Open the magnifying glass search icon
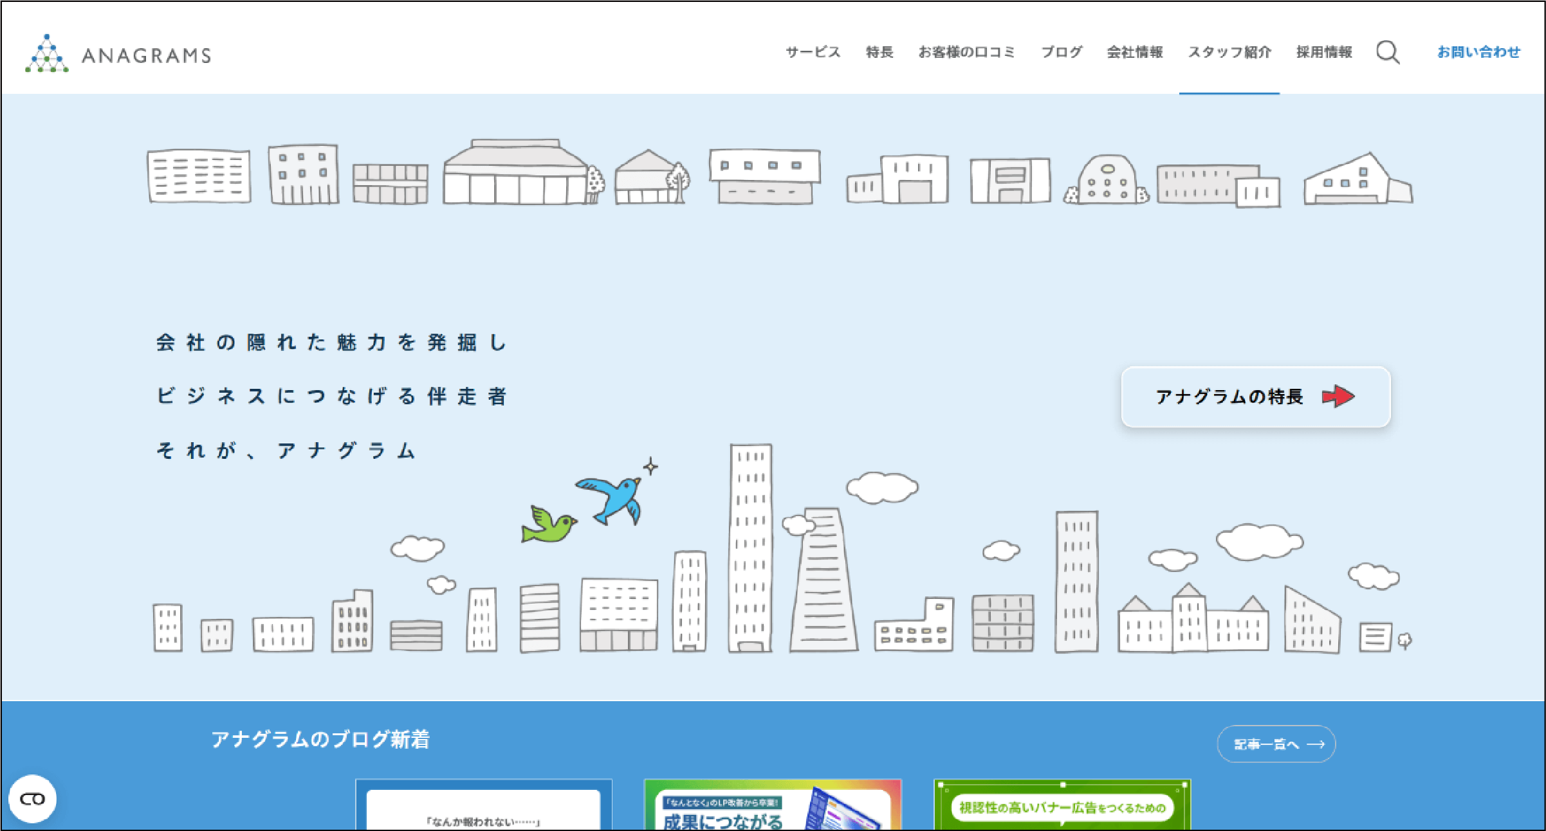The width and height of the screenshot is (1546, 831). 1388,53
